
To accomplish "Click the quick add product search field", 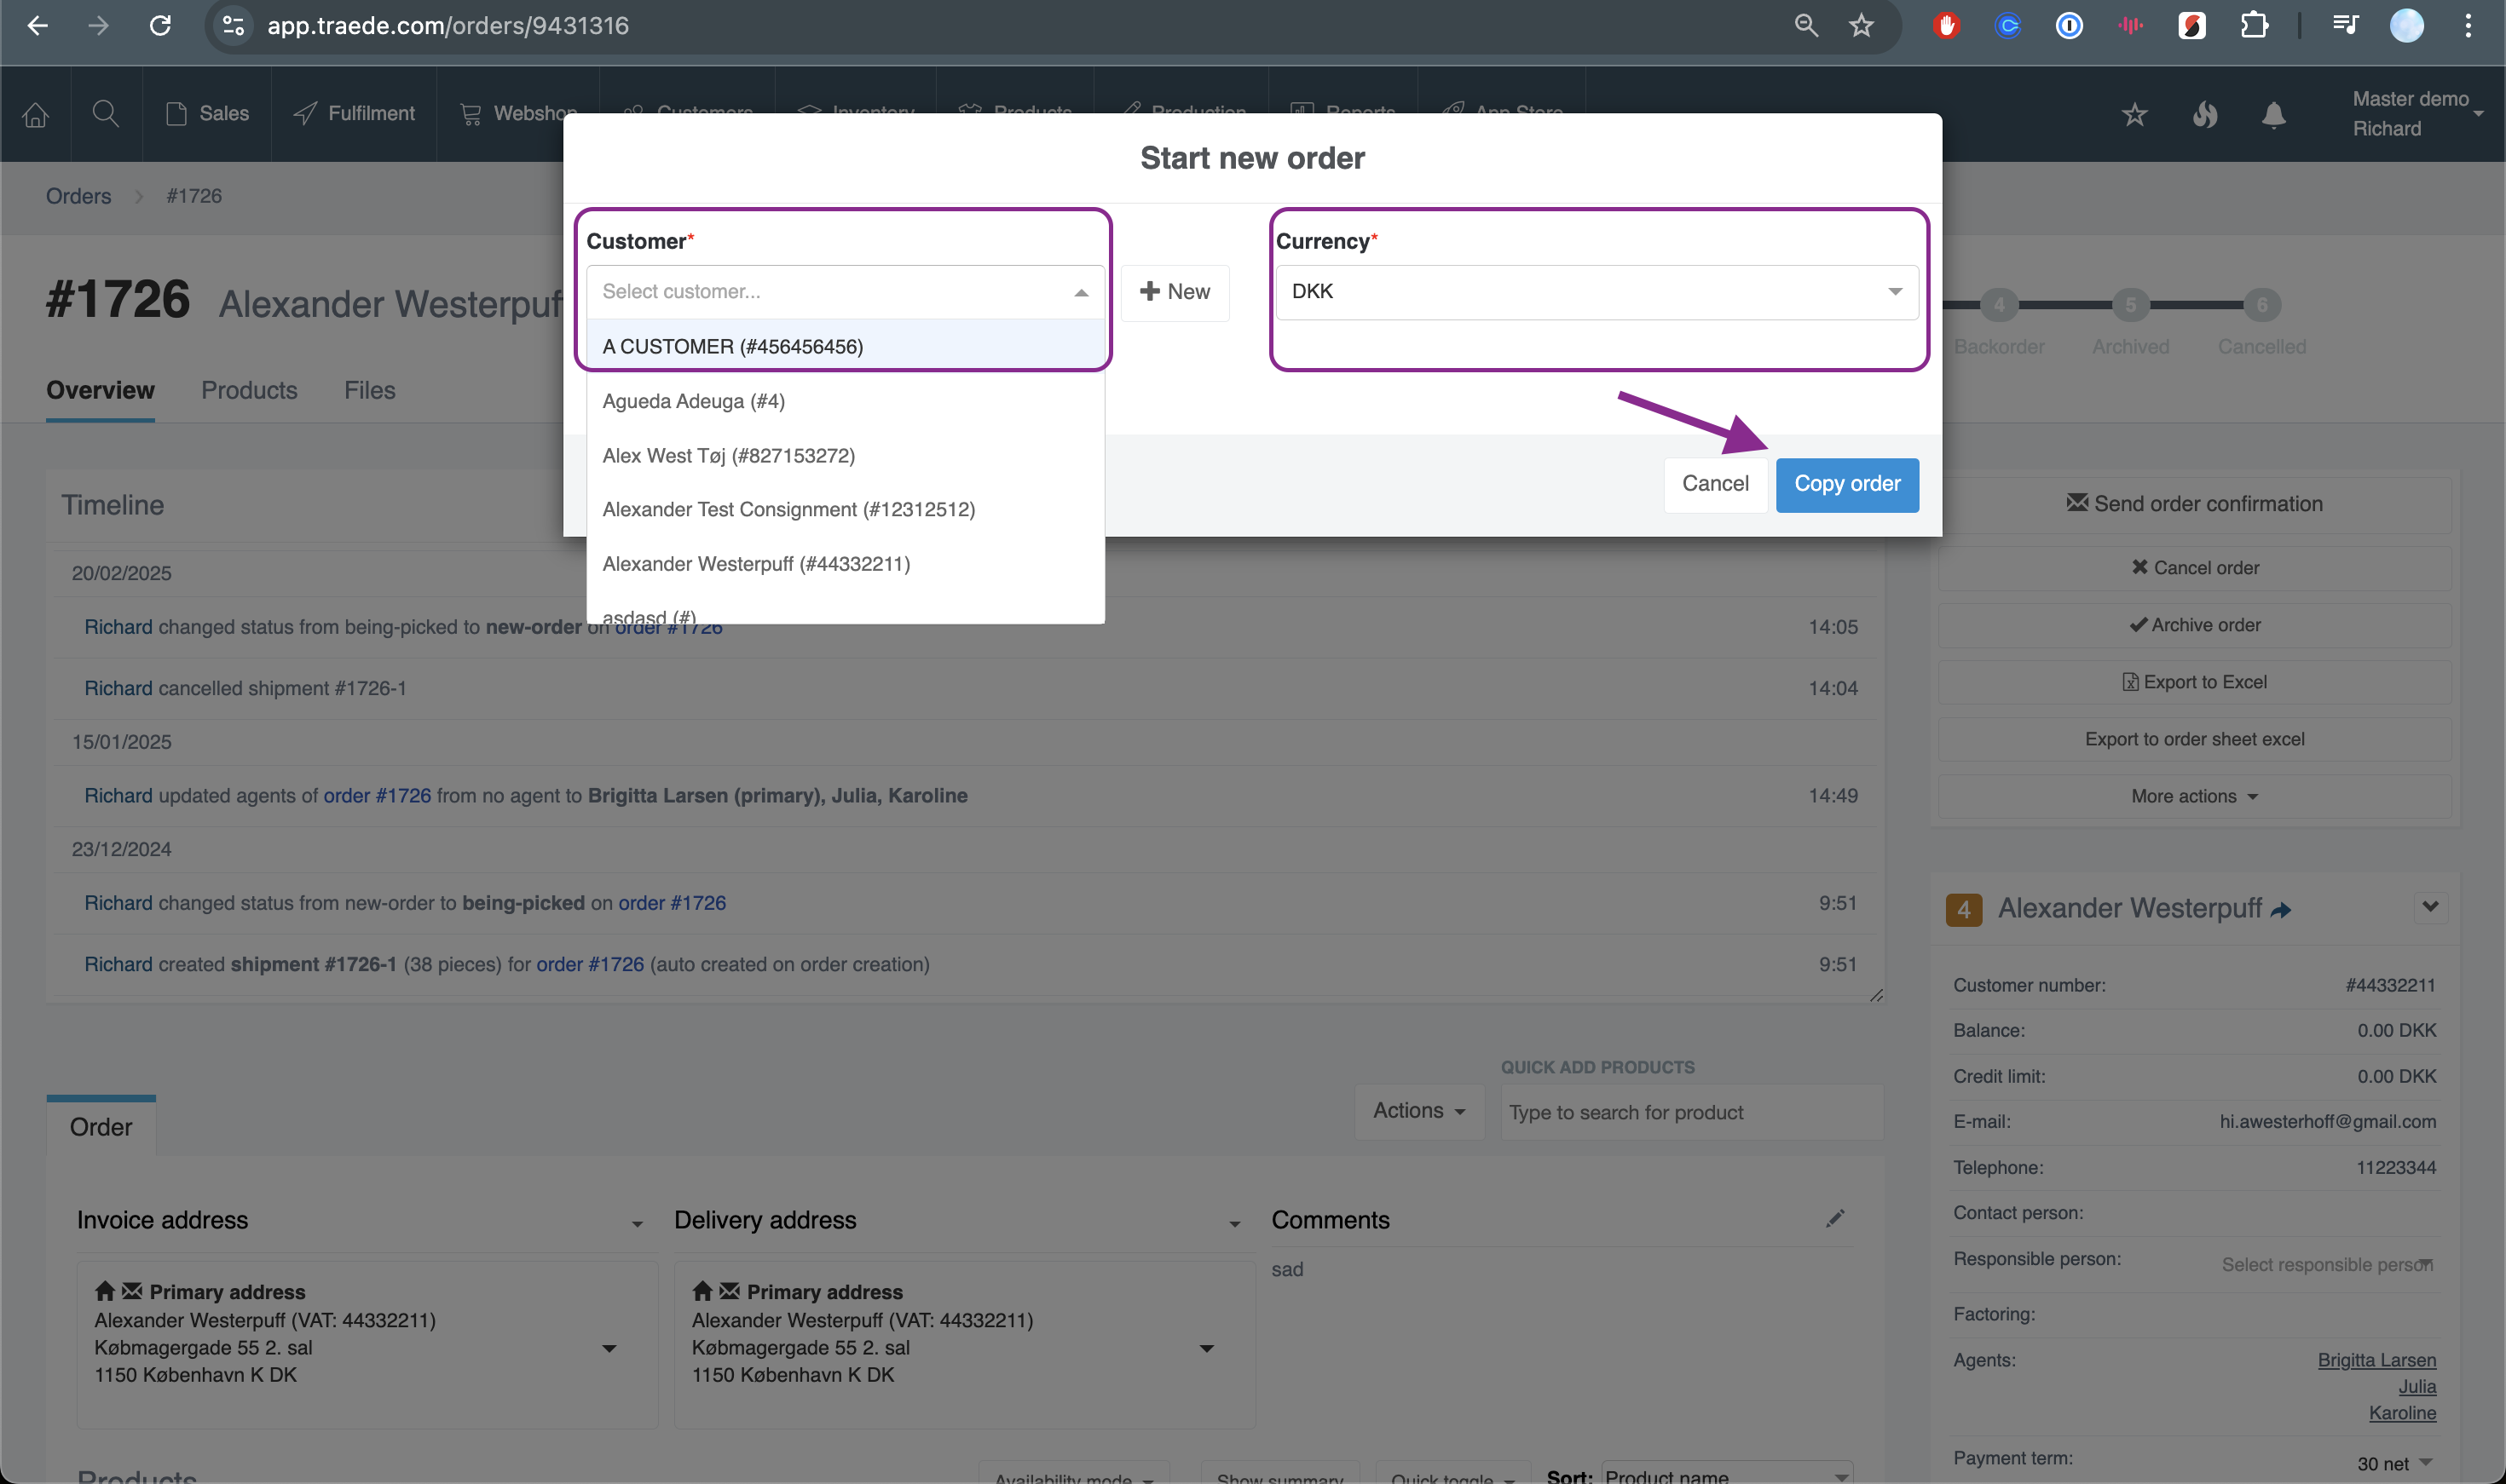I will click(1690, 1112).
